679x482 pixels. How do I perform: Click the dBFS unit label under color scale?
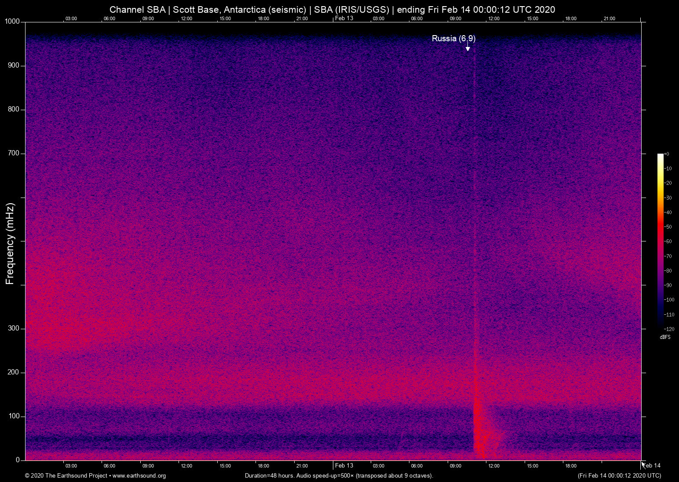click(x=665, y=337)
